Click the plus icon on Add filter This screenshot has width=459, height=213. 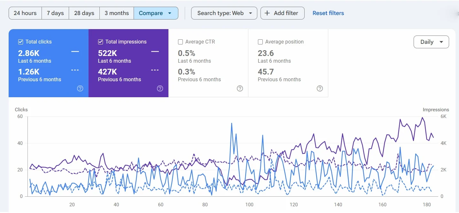(267, 13)
